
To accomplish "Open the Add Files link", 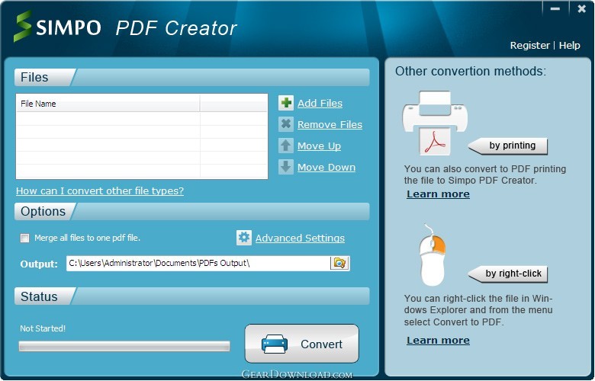I will pyautogui.click(x=320, y=103).
